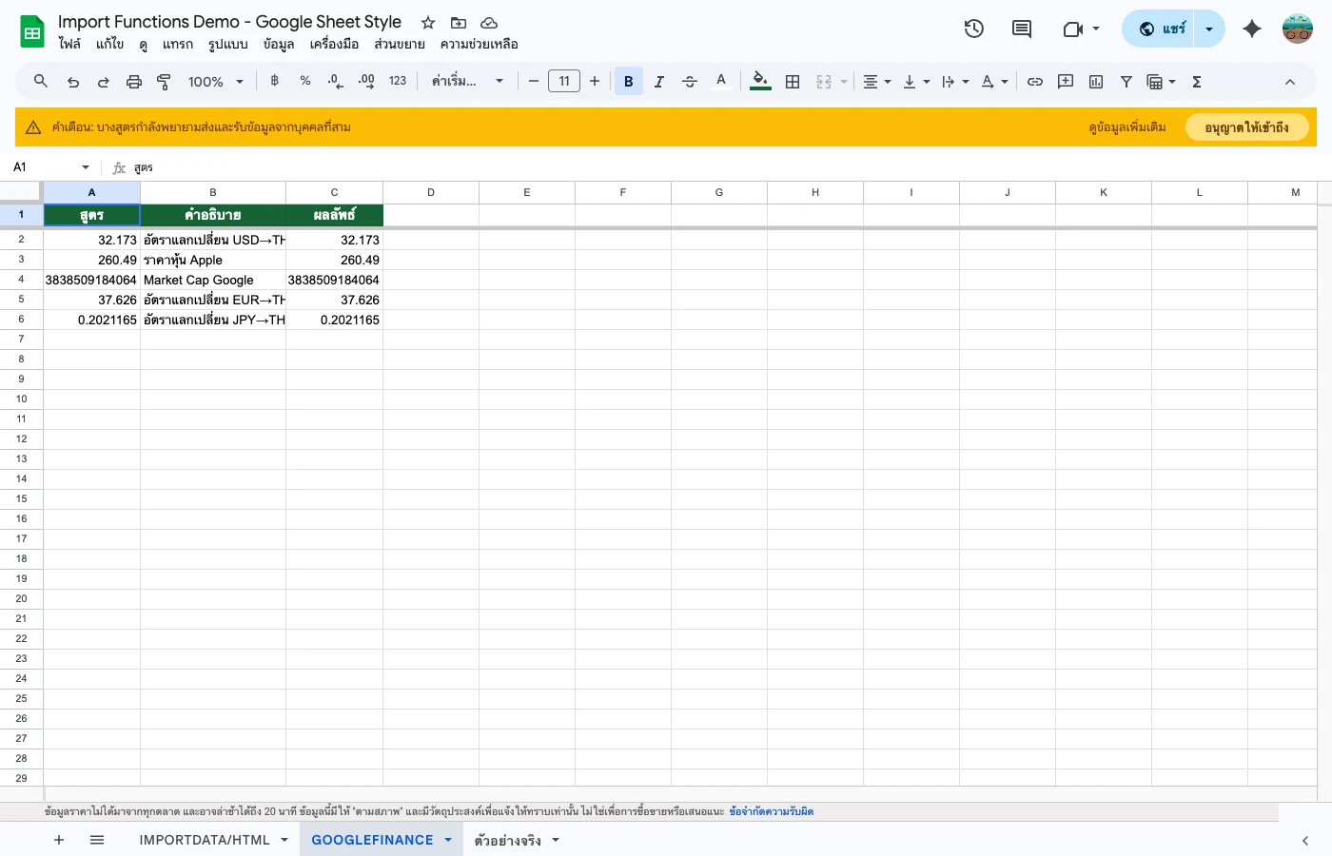
Task: Switch to the IMPORTDATA/HTML sheet tab
Action: click(206, 840)
